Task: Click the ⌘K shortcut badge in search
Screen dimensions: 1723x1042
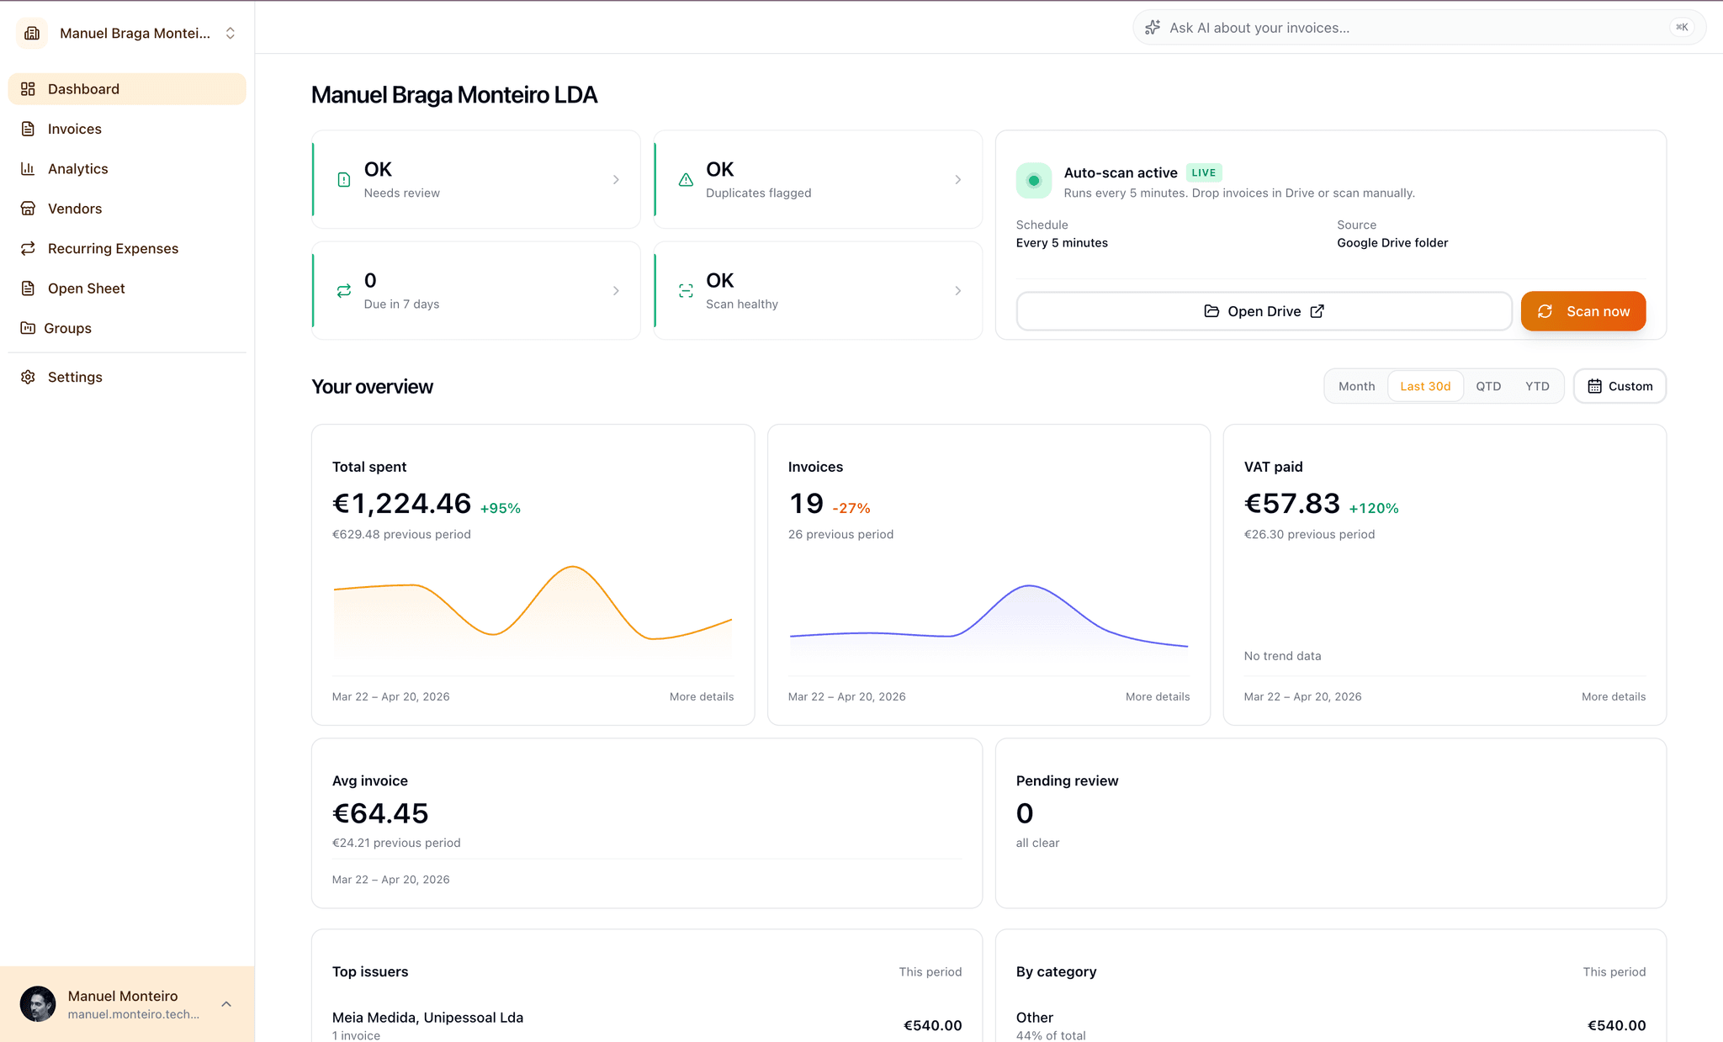Action: [x=1682, y=27]
